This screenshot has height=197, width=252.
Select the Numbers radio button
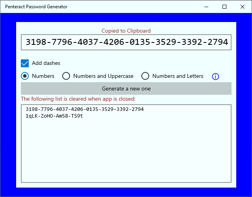pyautogui.click(x=25, y=76)
